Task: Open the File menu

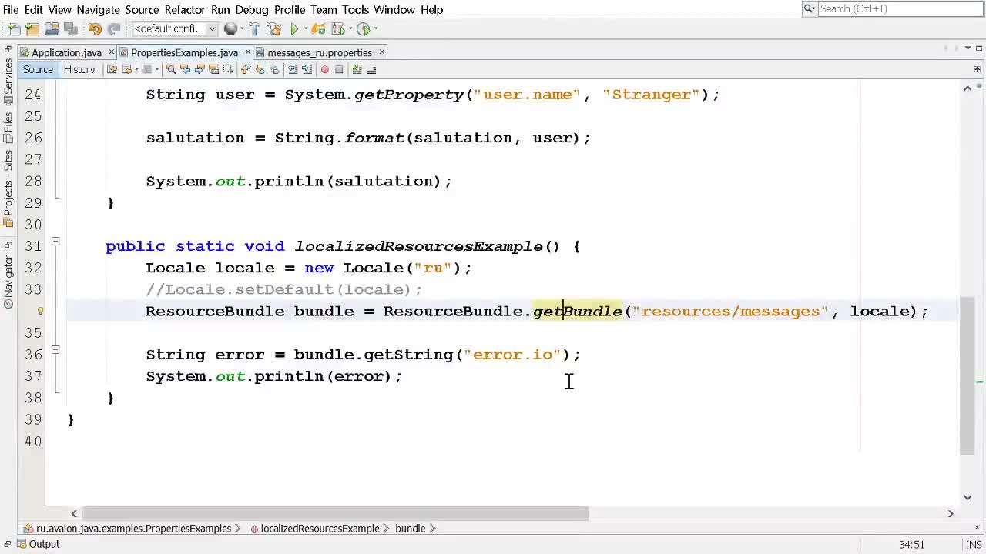Action: click(11, 9)
